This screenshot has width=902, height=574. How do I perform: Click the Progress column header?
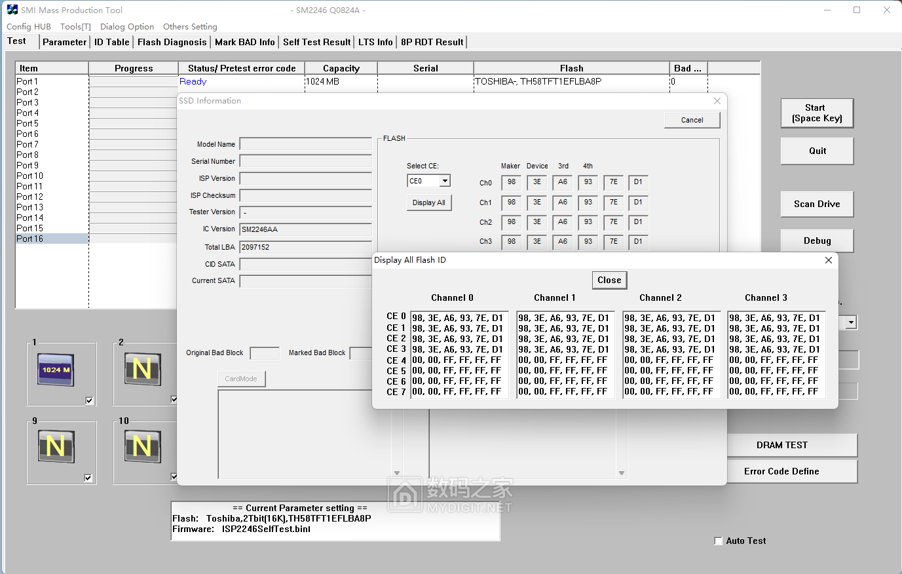click(x=134, y=68)
